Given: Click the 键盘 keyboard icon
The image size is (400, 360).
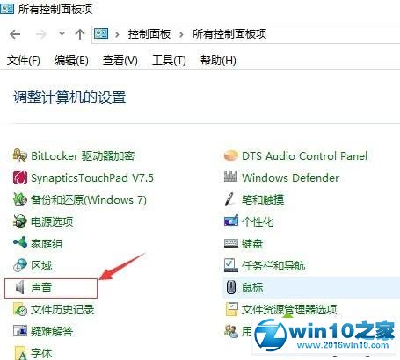Looking at the screenshot, I should point(231,243).
